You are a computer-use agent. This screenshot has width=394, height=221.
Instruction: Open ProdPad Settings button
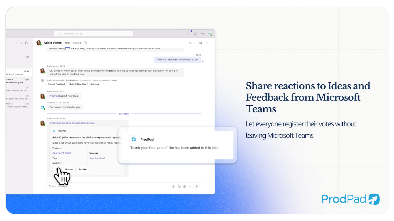coord(95,84)
